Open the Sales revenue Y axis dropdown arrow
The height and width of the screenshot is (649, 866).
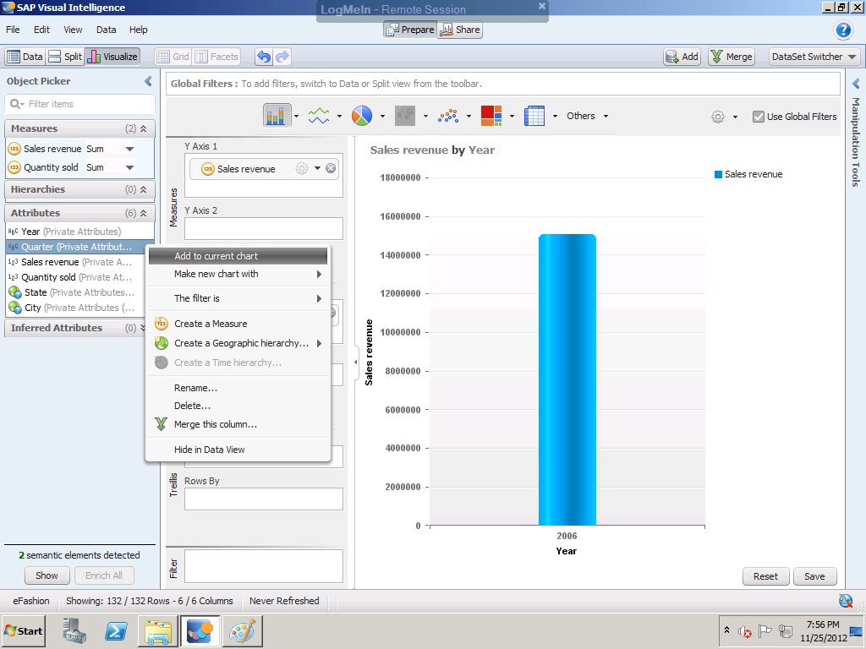318,168
